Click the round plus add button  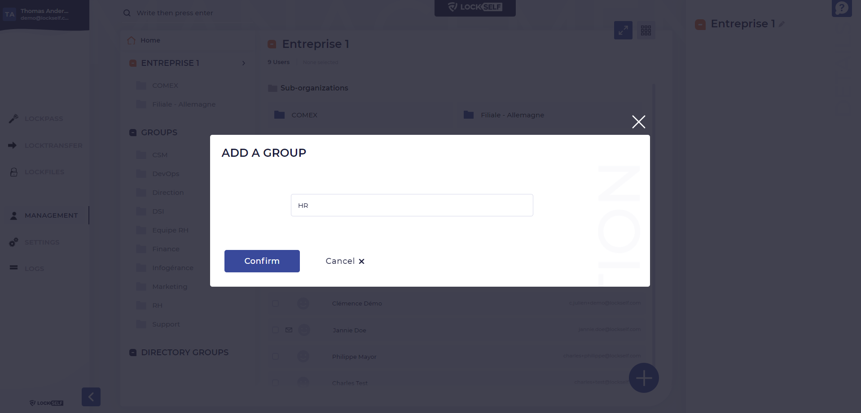644,378
